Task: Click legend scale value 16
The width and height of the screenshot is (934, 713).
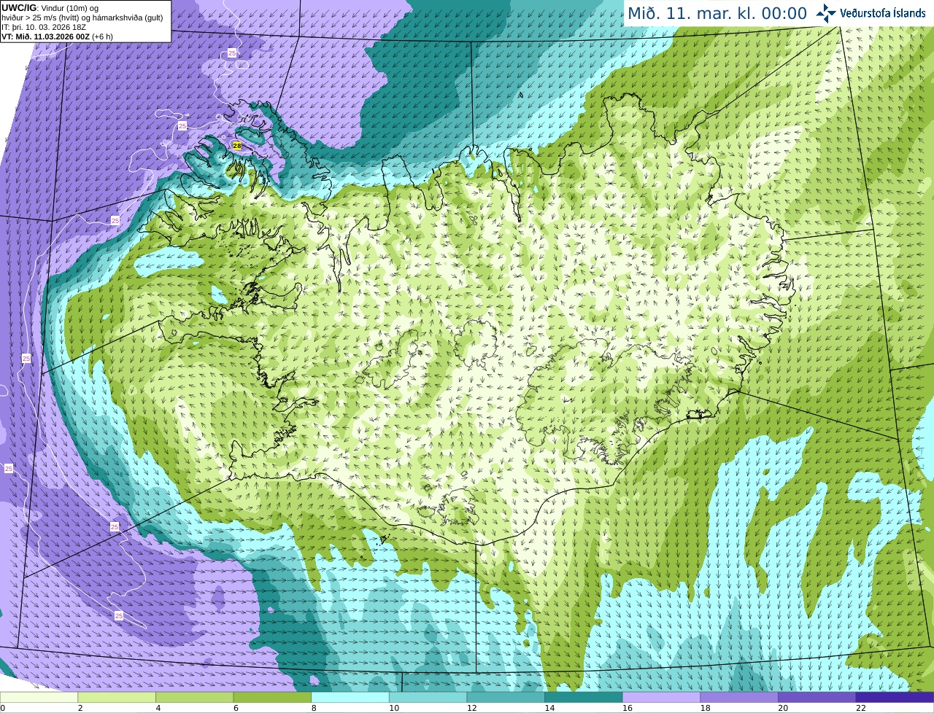Action: (x=628, y=708)
